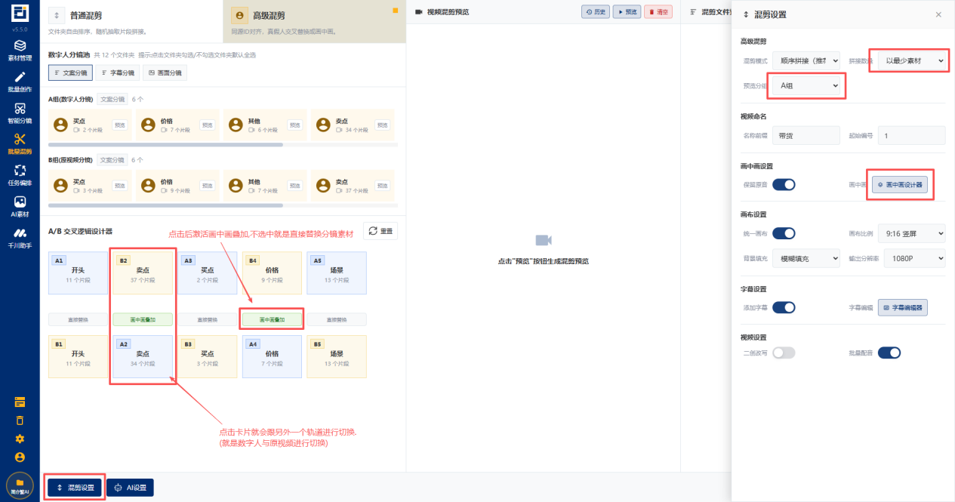Click avatar icon of B组 其他 folder
This screenshot has width=955, height=502.
click(236, 186)
